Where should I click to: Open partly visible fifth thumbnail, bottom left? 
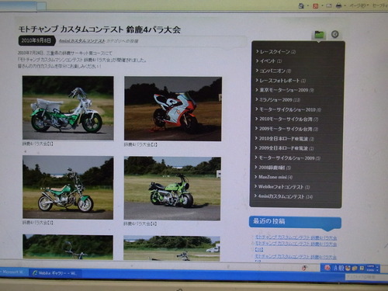tap(68, 247)
